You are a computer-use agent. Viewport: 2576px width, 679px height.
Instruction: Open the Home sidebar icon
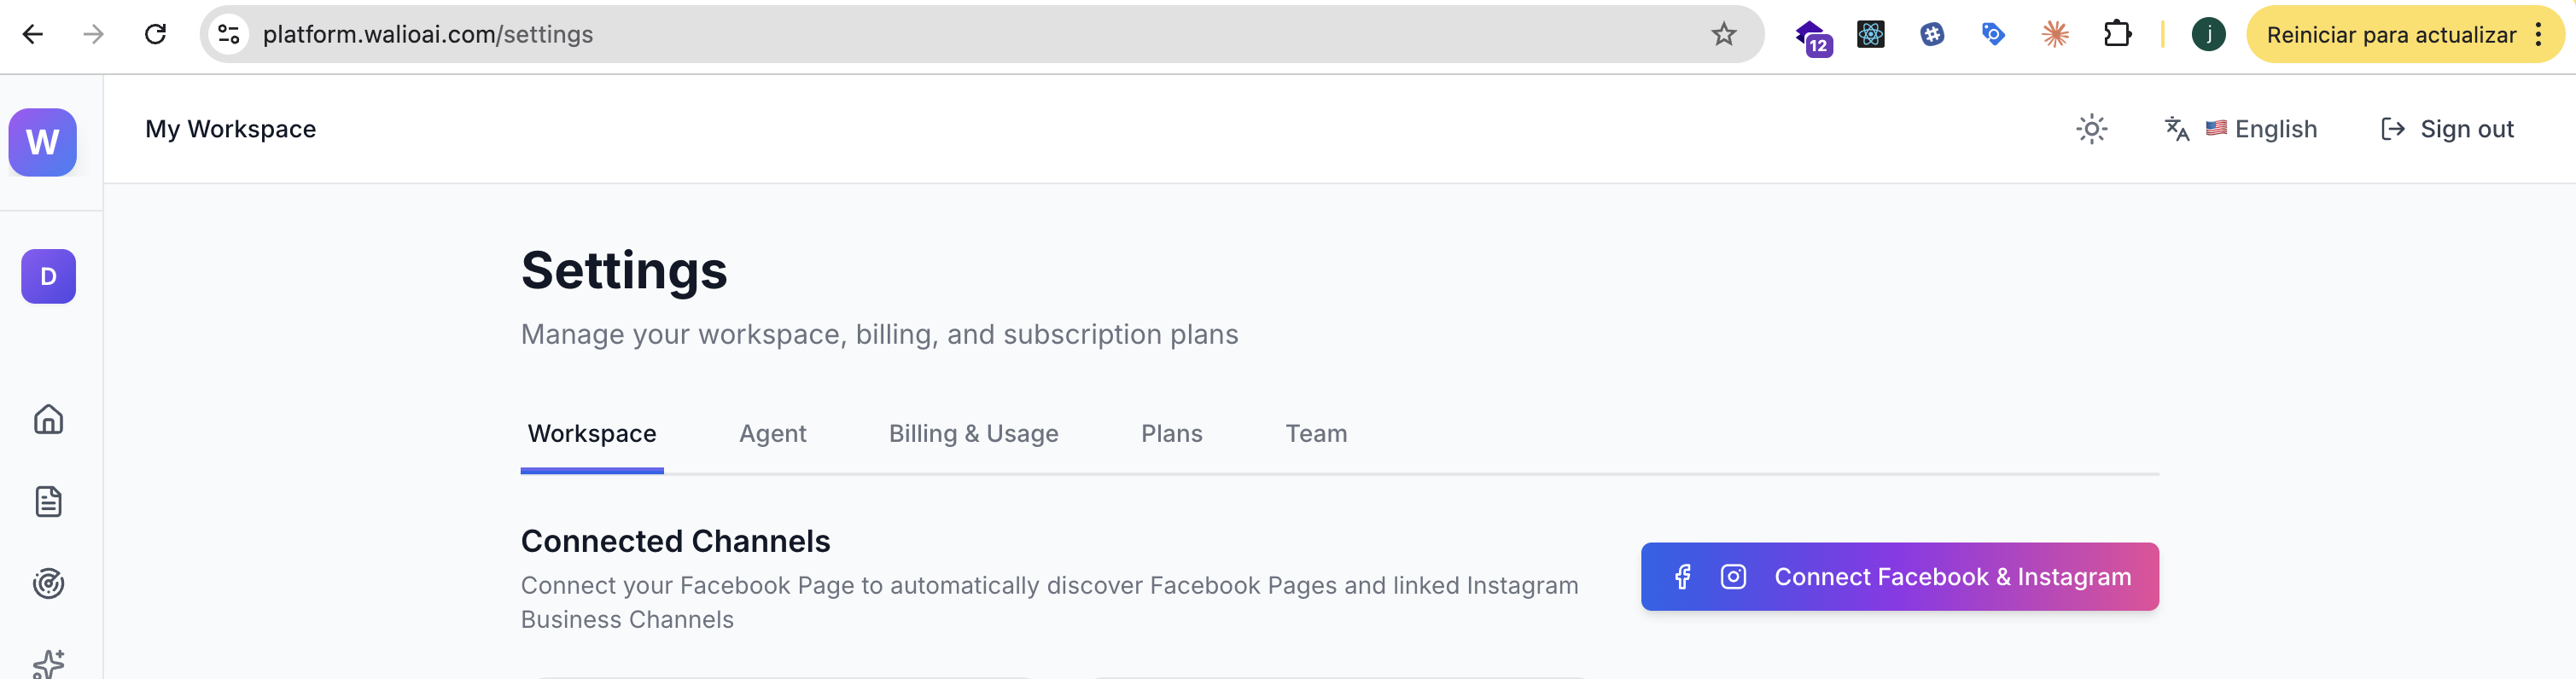pos(49,419)
